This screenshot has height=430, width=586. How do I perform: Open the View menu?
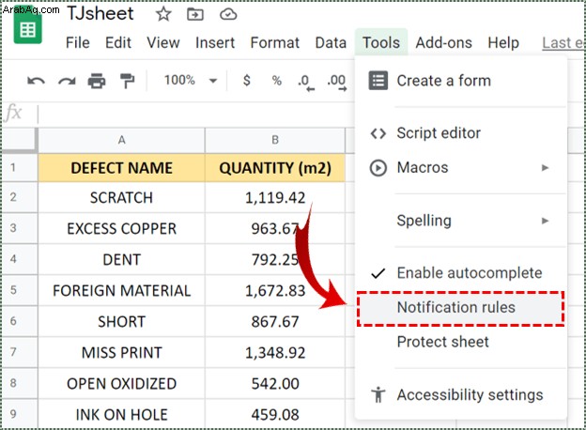click(163, 42)
